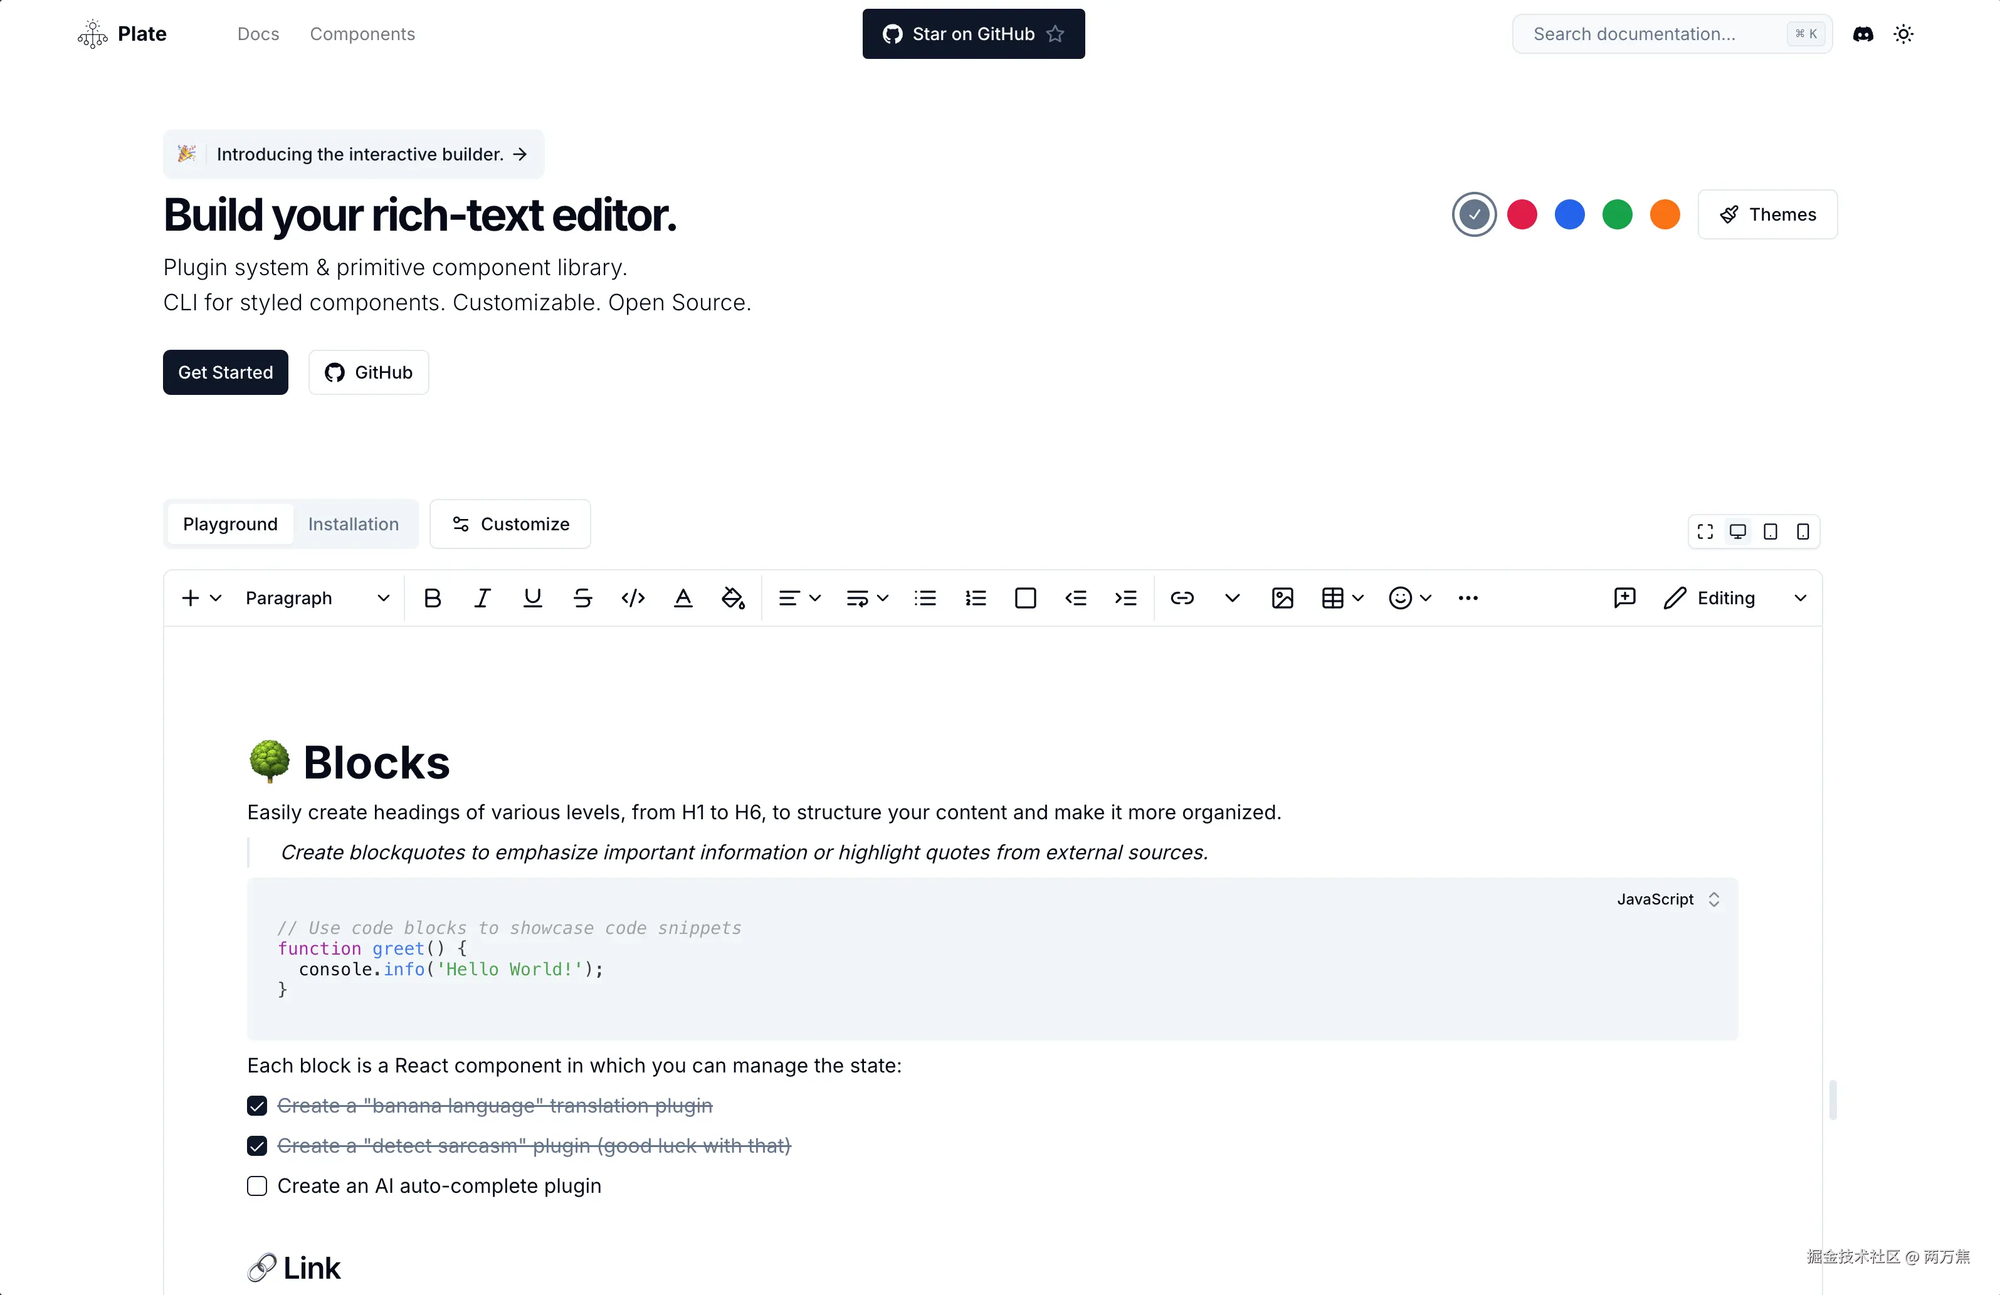Open the background highlight color tool
The height and width of the screenshot is (1295, 2000).
(x=733, y=597)
